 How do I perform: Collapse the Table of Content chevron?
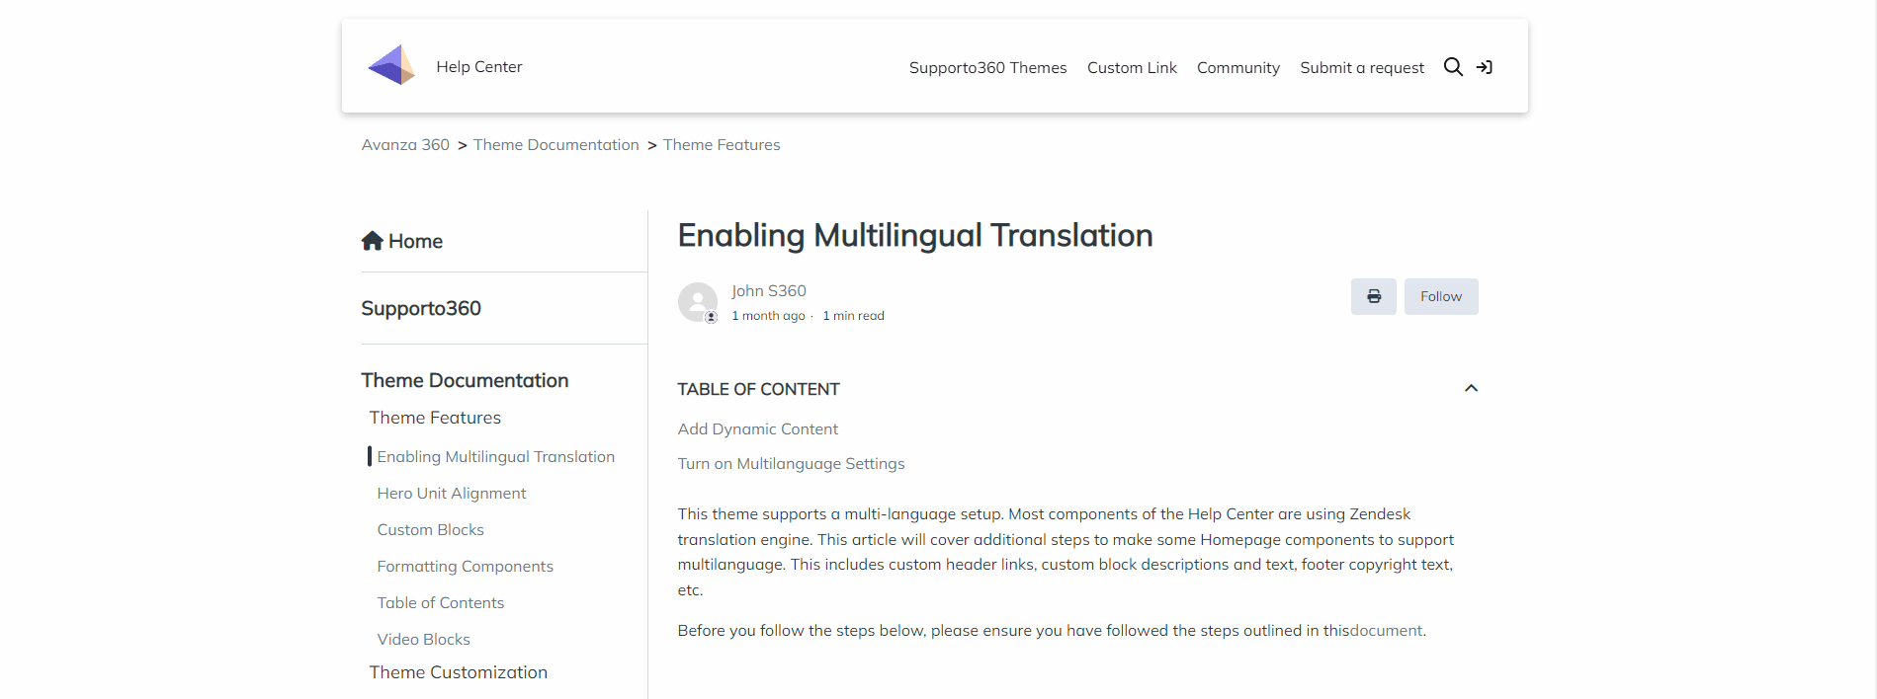coord(1471,388)
